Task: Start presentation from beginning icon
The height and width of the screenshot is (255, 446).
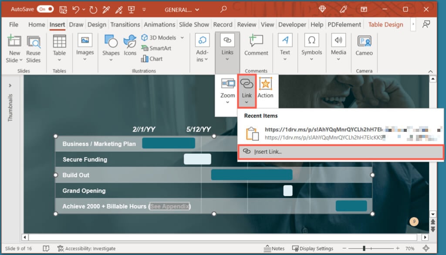Action: coord(131,10)
